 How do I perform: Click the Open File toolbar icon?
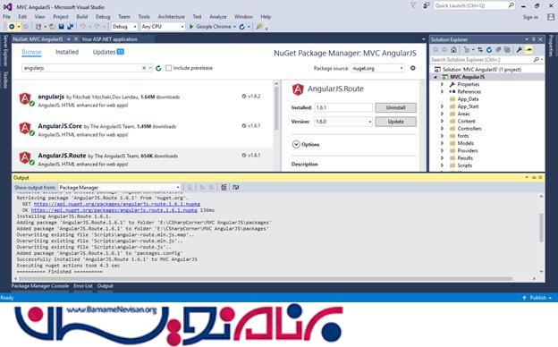point(52,27)
